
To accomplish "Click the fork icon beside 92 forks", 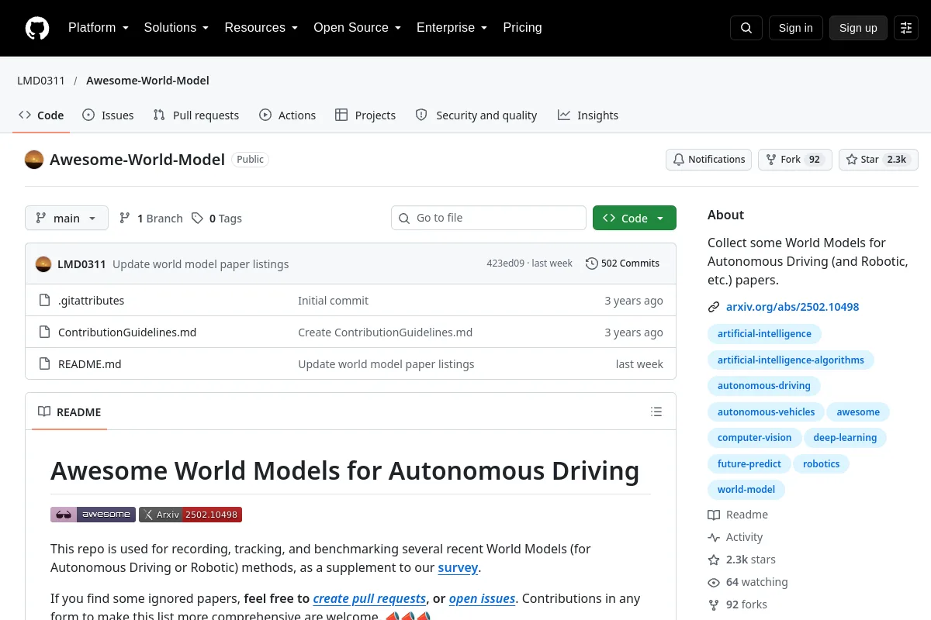I will (x=714, y=604).
